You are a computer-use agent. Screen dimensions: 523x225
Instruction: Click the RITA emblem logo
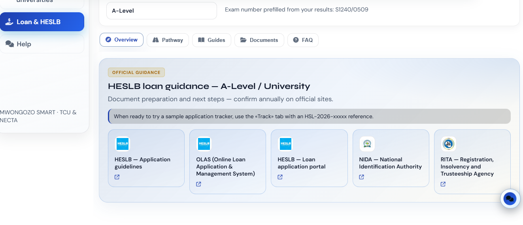coord(449,144)
